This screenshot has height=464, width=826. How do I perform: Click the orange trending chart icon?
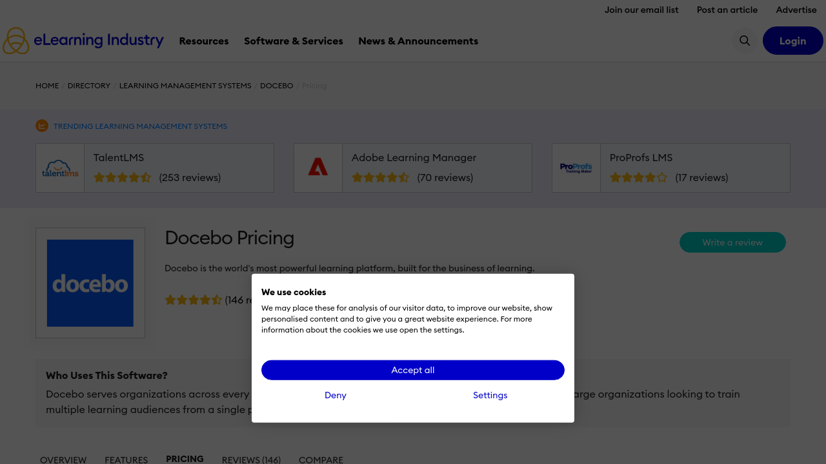tap(42, 126)
